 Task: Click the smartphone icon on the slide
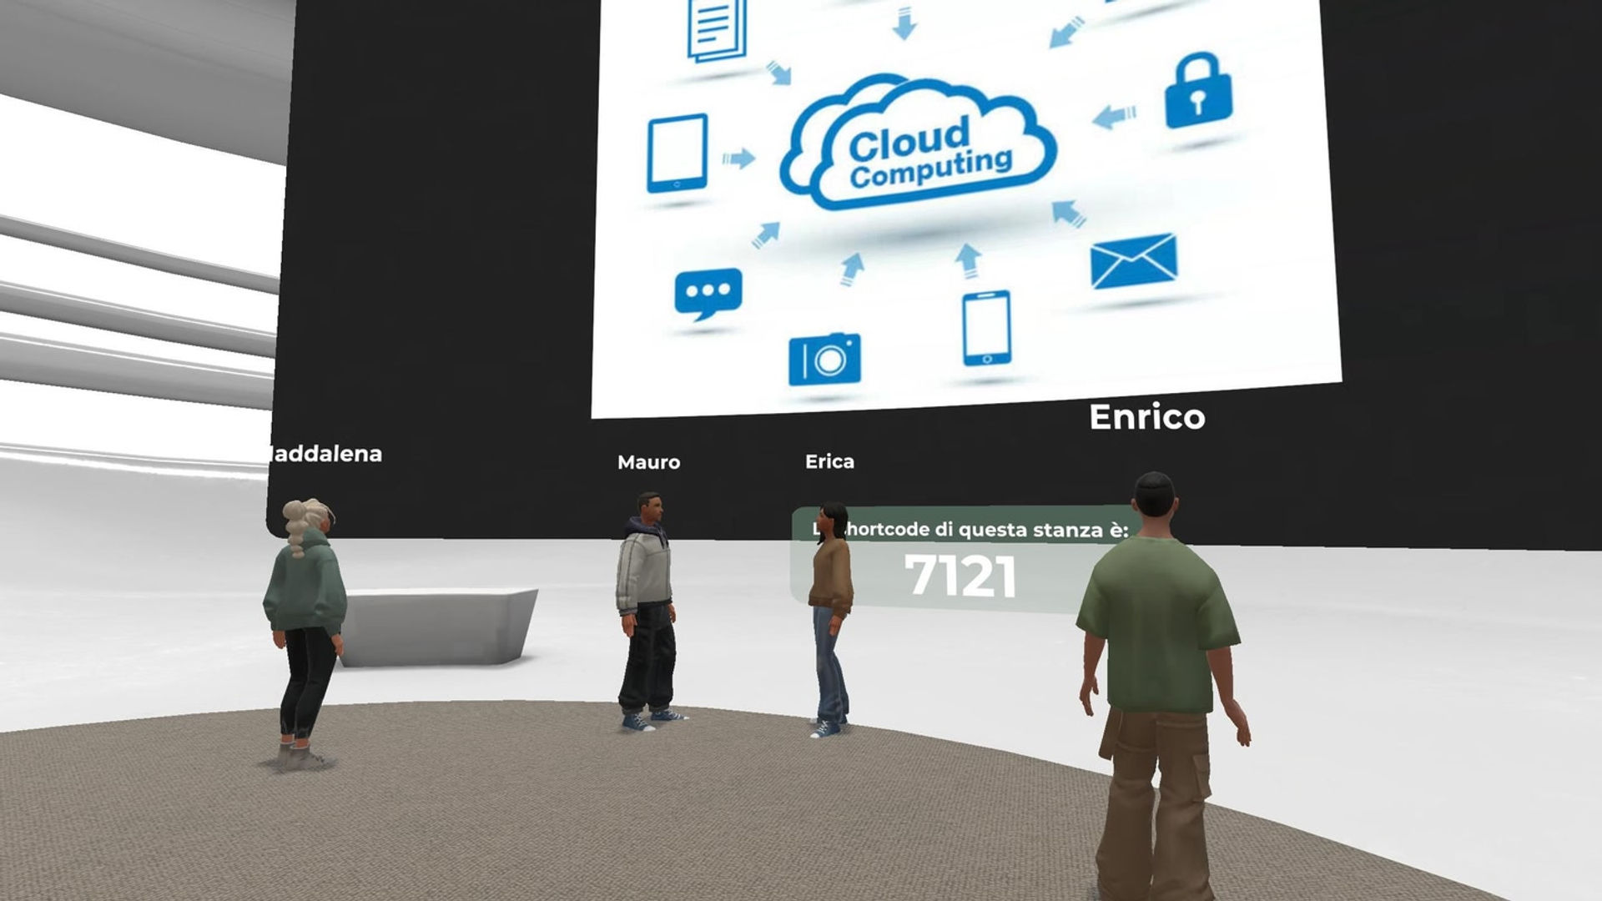pyautogui.click(x=986, y=328)
